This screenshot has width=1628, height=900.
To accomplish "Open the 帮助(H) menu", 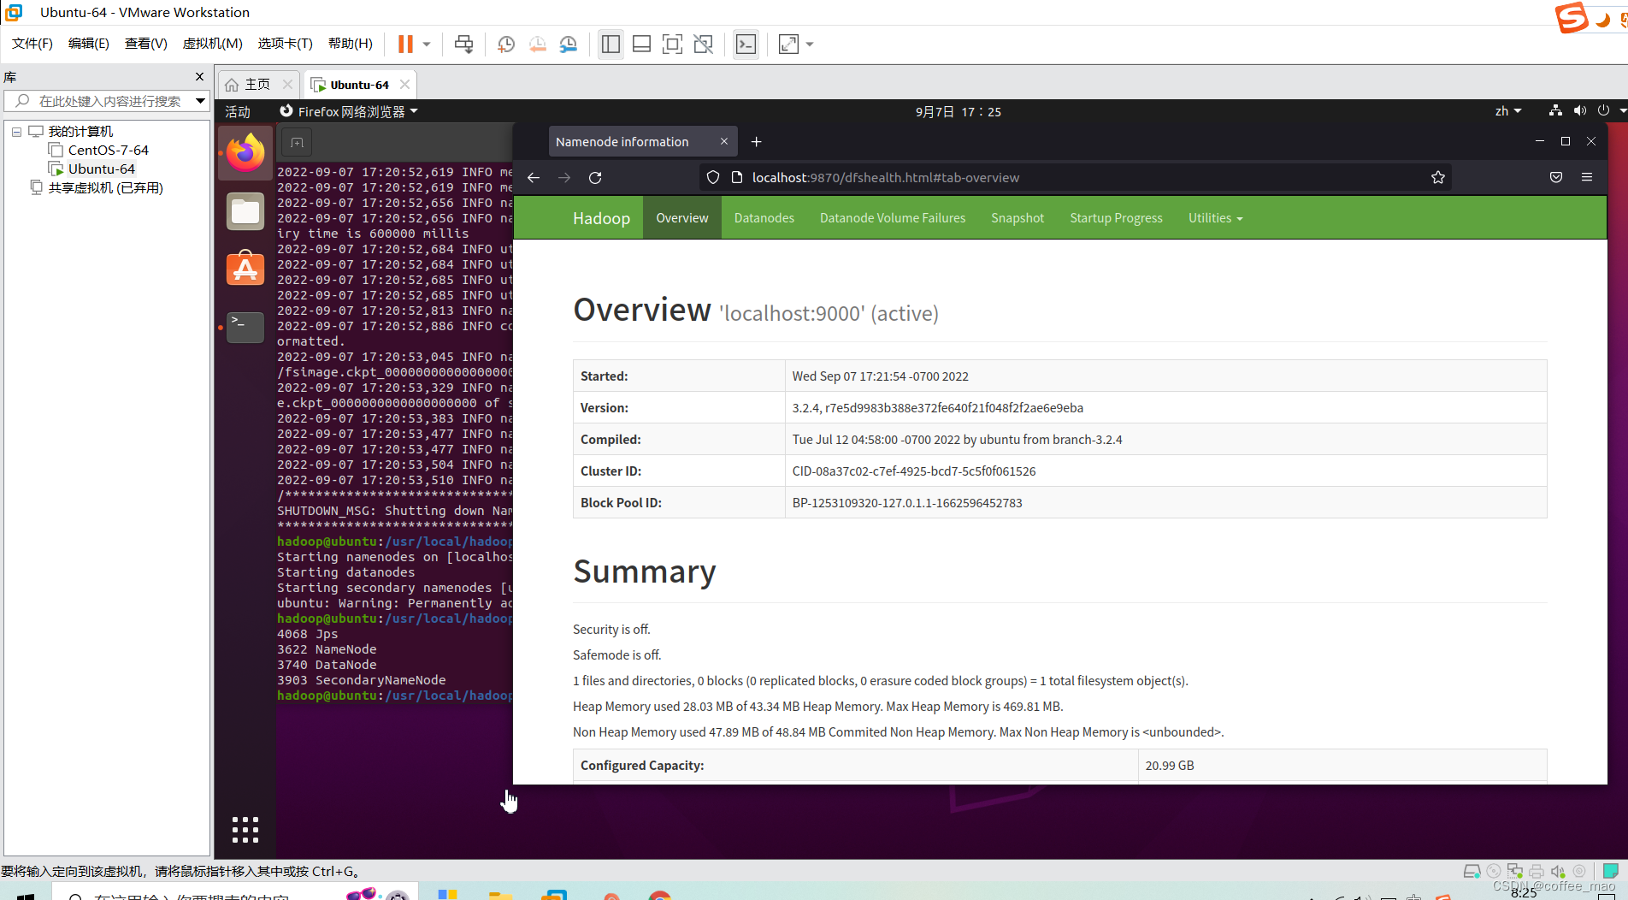I will point(351,44).
